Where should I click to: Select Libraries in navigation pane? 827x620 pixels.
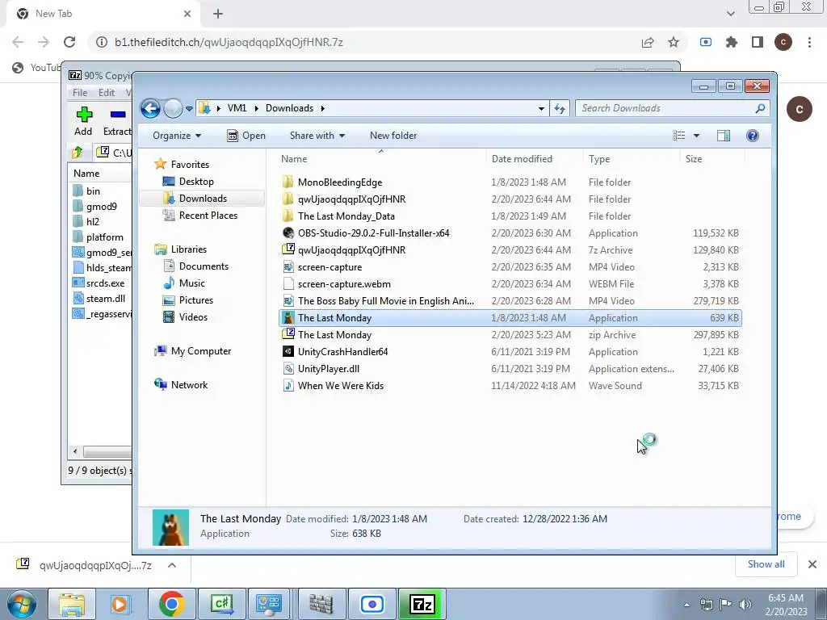click(188, 249)
